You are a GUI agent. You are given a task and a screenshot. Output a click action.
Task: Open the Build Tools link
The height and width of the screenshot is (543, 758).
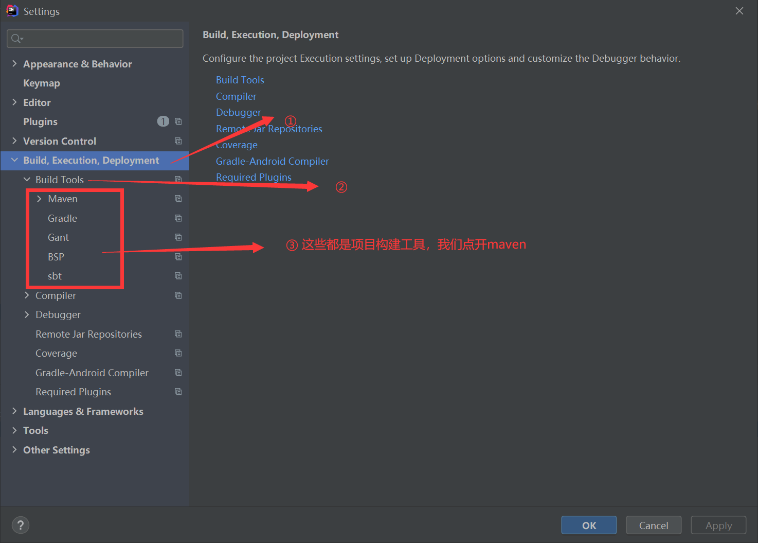click(x=240, y=80)
